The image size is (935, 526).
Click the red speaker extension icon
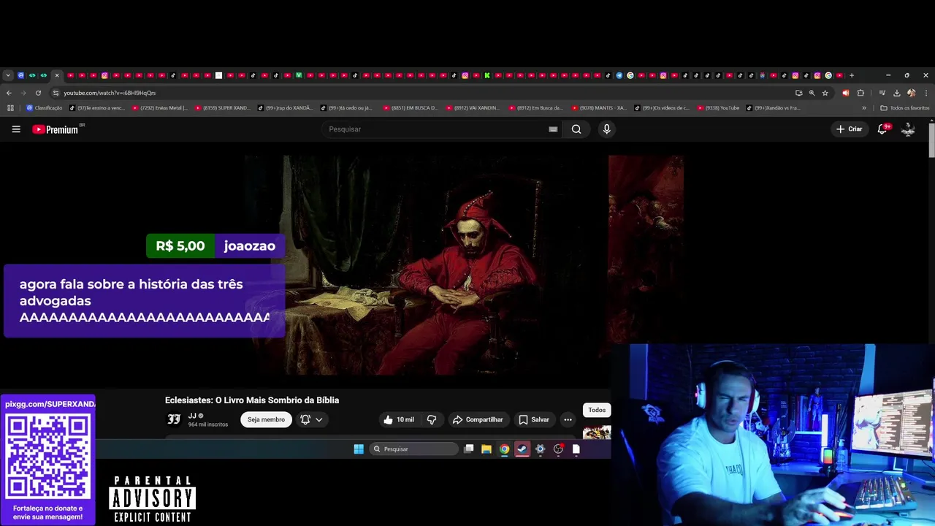845,93
